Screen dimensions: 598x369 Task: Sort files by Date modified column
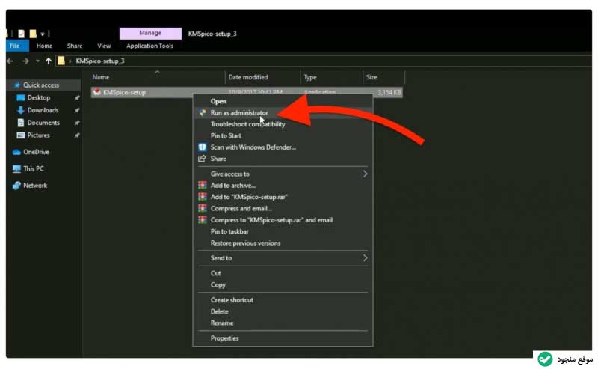248,77
